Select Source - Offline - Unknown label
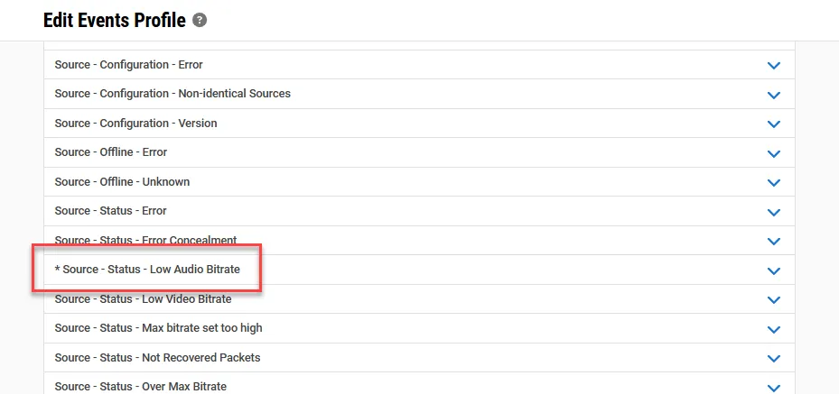This screenshot has height=394, width=839. coord(122,181)
